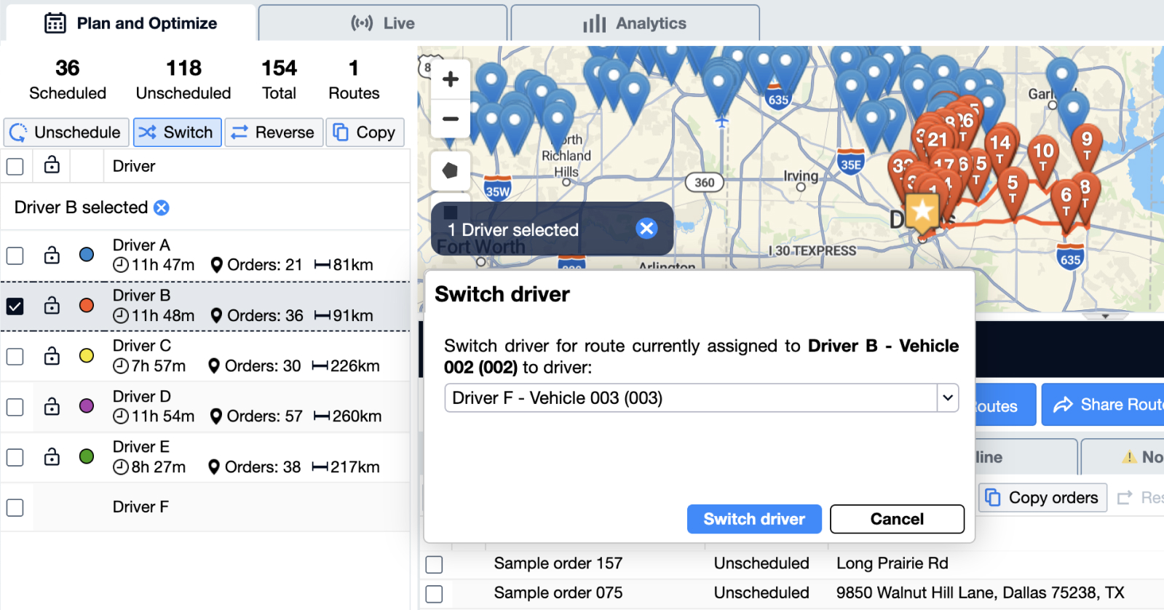
Task: Toggle lock icon for Driver D
Action: (52, 406)
